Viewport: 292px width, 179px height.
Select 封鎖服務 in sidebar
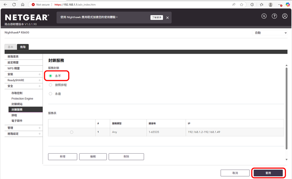click(26, 109)
